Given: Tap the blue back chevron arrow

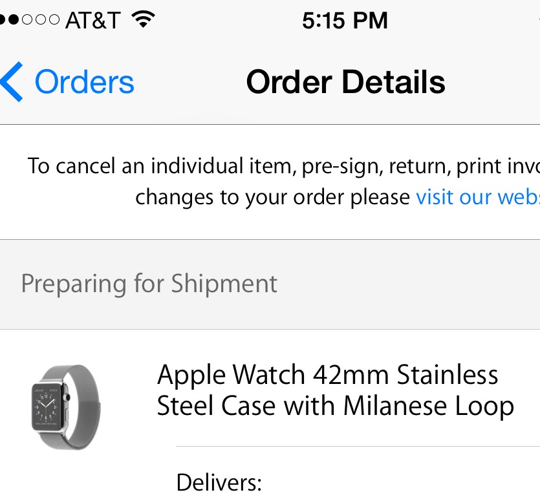Looking at the screenshot, I should point(12,82).
